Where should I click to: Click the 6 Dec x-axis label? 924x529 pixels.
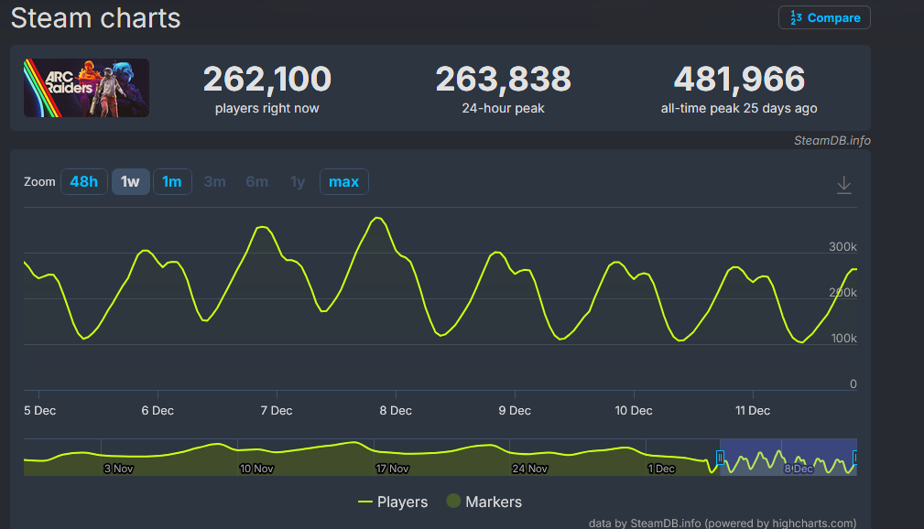coord(158,411)
